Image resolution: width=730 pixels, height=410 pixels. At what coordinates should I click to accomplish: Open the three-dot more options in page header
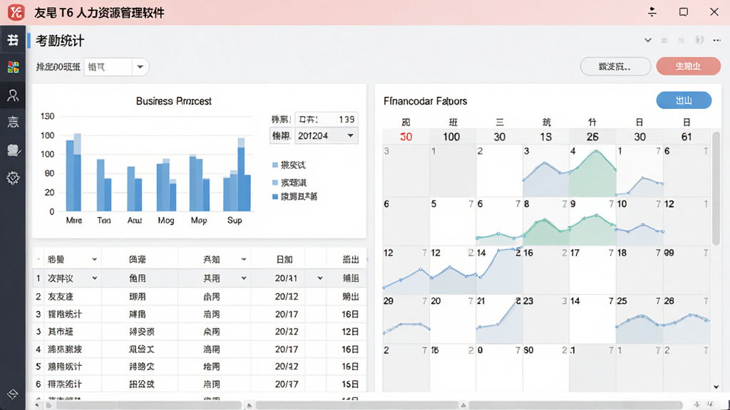(717, 41)
